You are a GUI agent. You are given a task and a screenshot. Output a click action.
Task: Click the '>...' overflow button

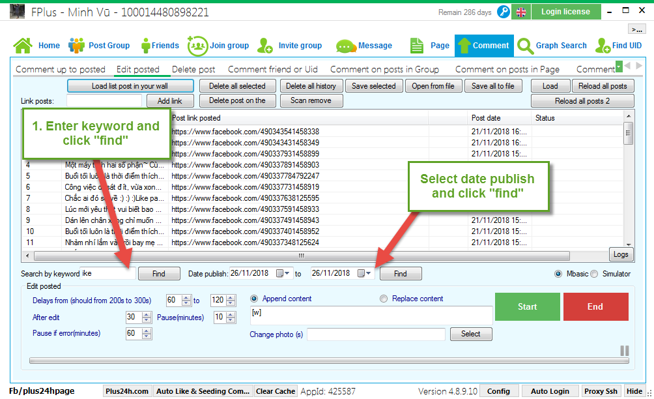pos(637,29)
